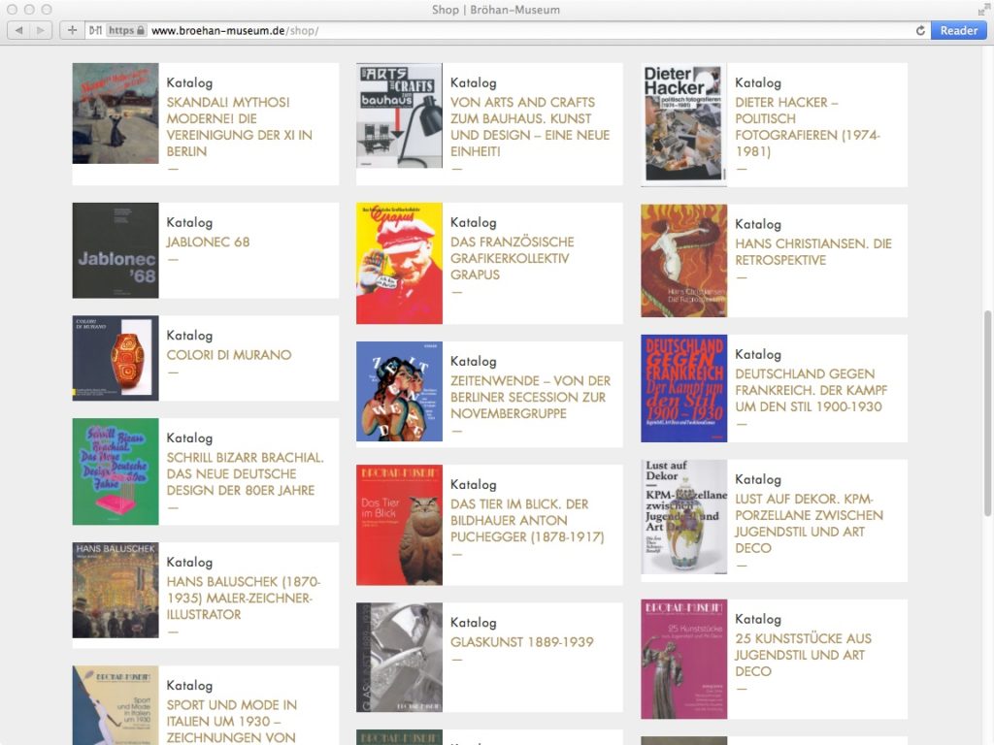This screenshot has height=745, width=994.
Task: Open Lust auf Dekor catalog link
Action: pos(809,523)
